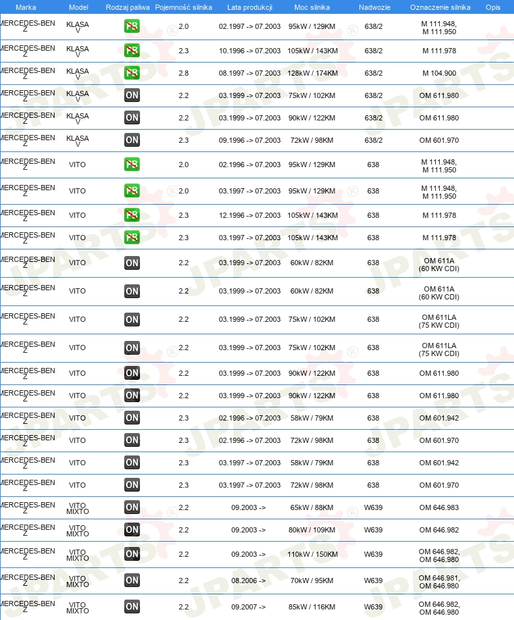The image size is (514, 620).
Task: Click the PB icon in the VITO 03.1997 95kW row
Action: pos(132,191)
